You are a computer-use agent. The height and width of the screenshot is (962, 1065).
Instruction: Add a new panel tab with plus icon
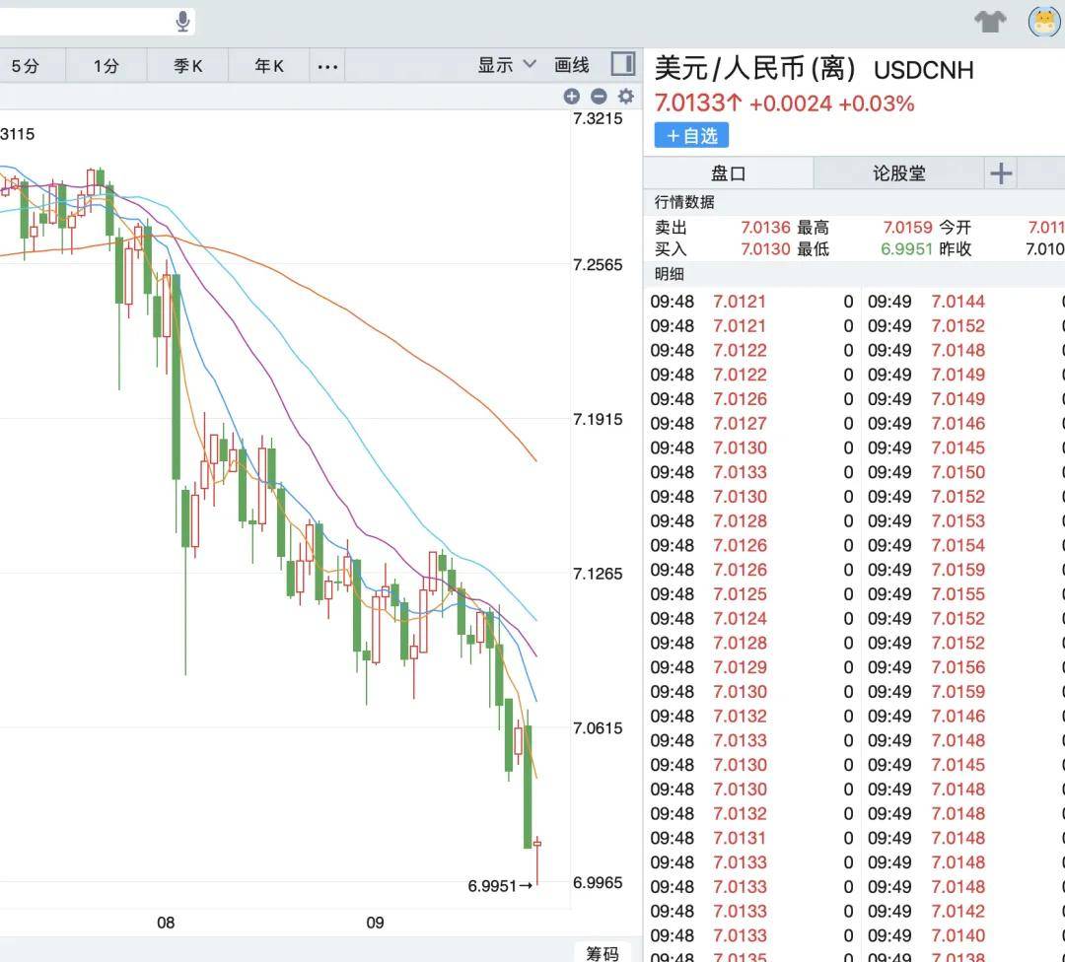click(x=1001, y=173)
